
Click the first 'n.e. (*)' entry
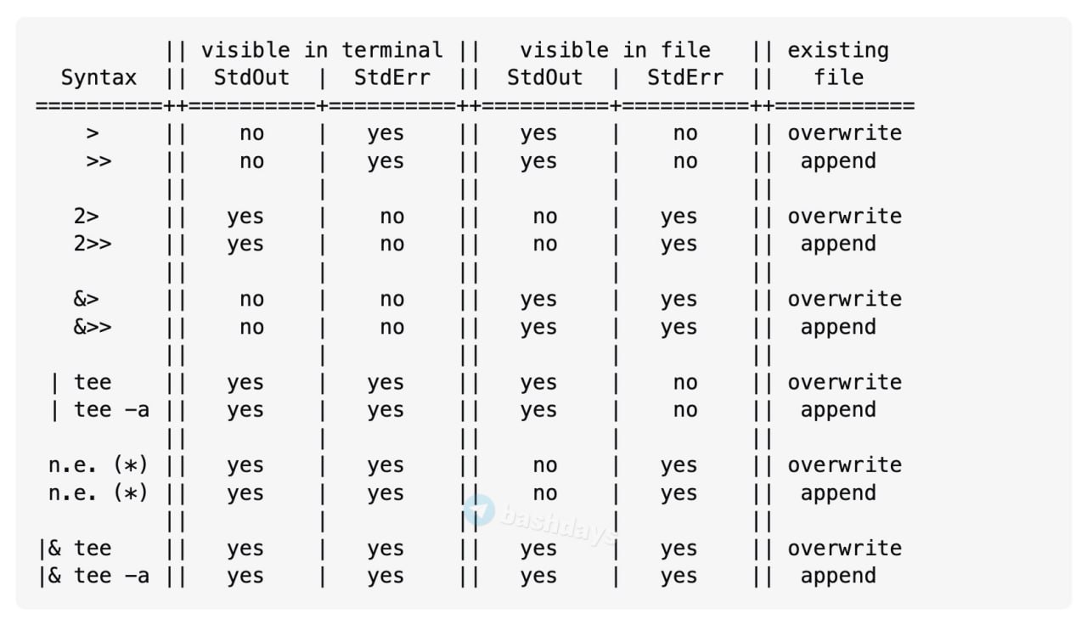click(99, 465)
